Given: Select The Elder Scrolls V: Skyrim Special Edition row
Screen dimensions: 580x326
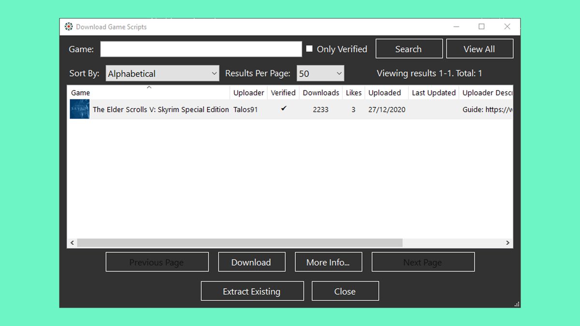Looking at the screenshot, I should coord(290,110).
